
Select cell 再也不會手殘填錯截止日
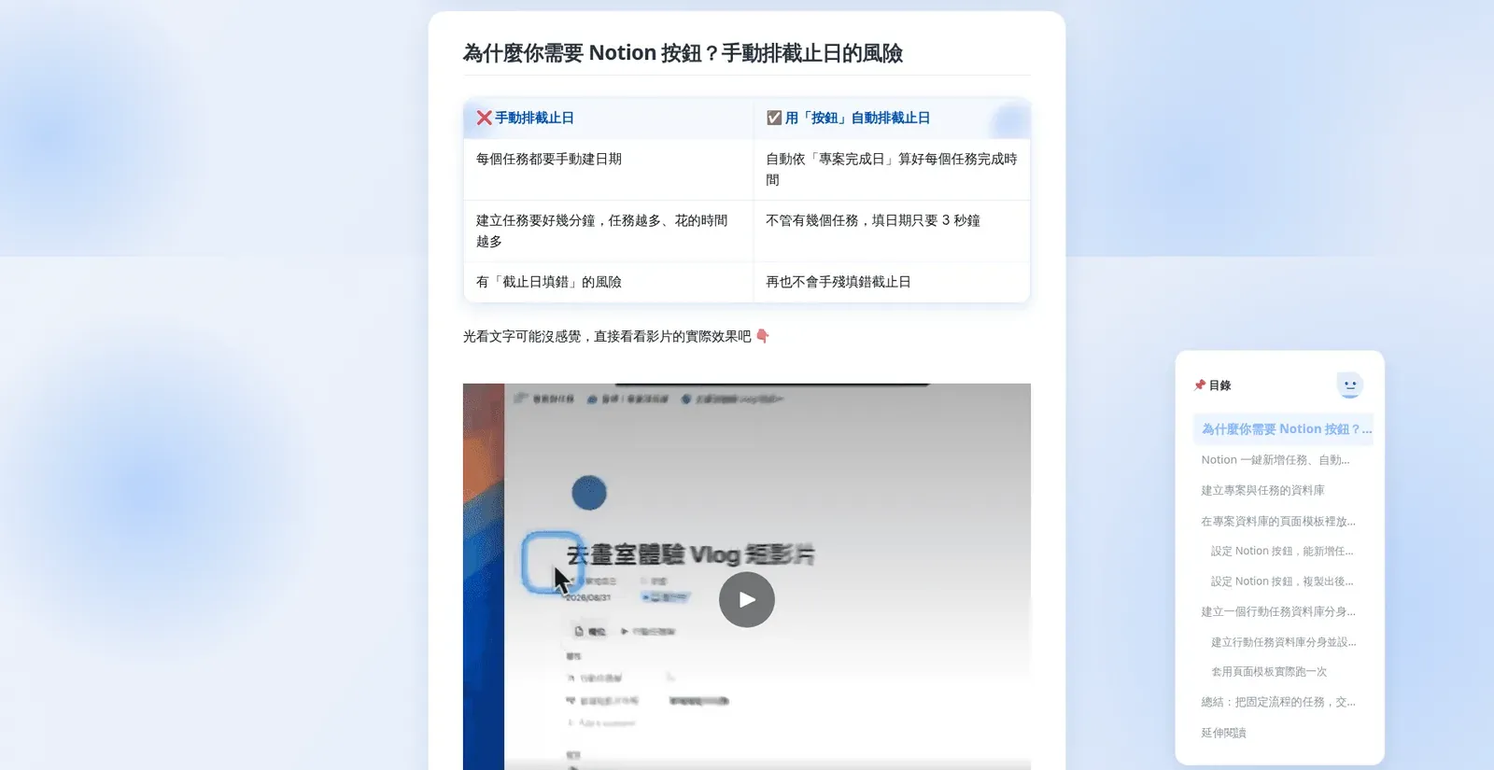click(x=892, y=282)
